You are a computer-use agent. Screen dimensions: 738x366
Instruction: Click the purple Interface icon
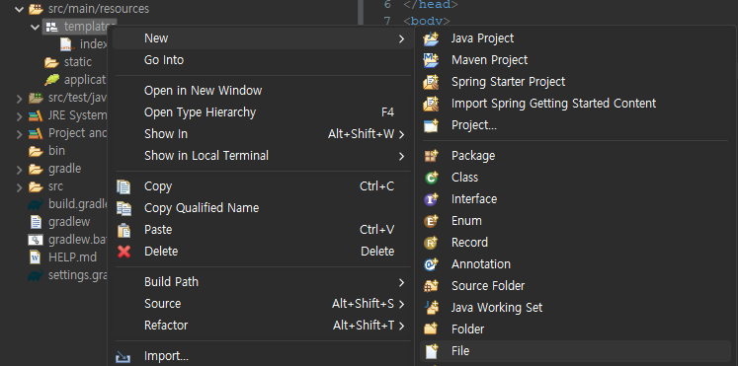[431, 199]
